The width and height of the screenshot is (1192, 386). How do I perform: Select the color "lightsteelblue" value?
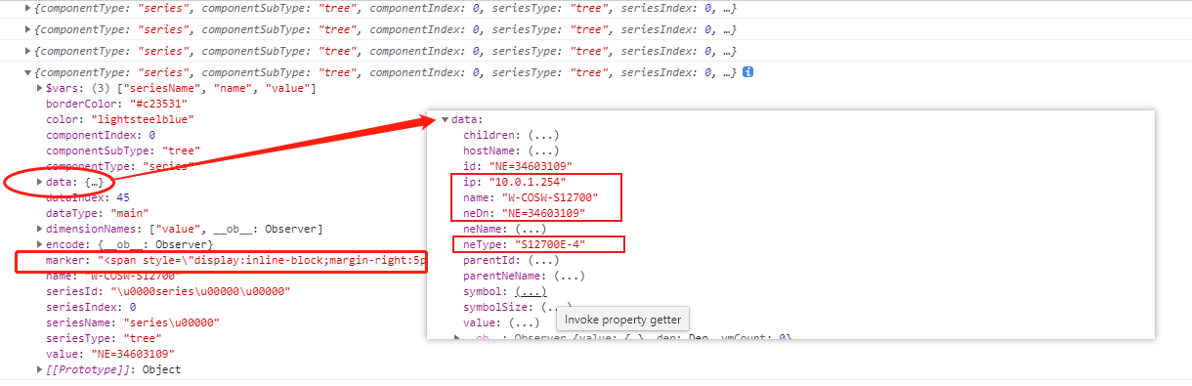142,119
